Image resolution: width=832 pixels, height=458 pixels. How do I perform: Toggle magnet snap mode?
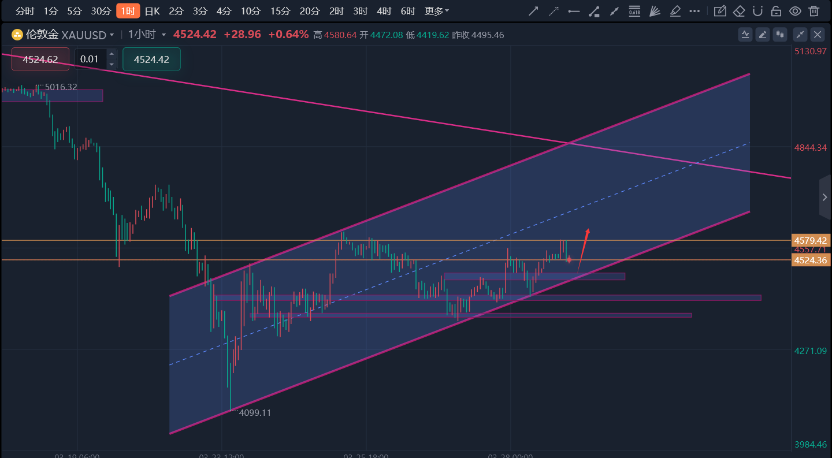[758, 11]
